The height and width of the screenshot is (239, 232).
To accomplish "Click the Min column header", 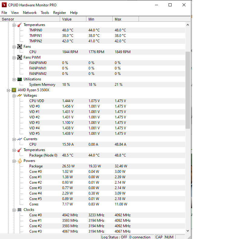I will [x=100, y=19].
